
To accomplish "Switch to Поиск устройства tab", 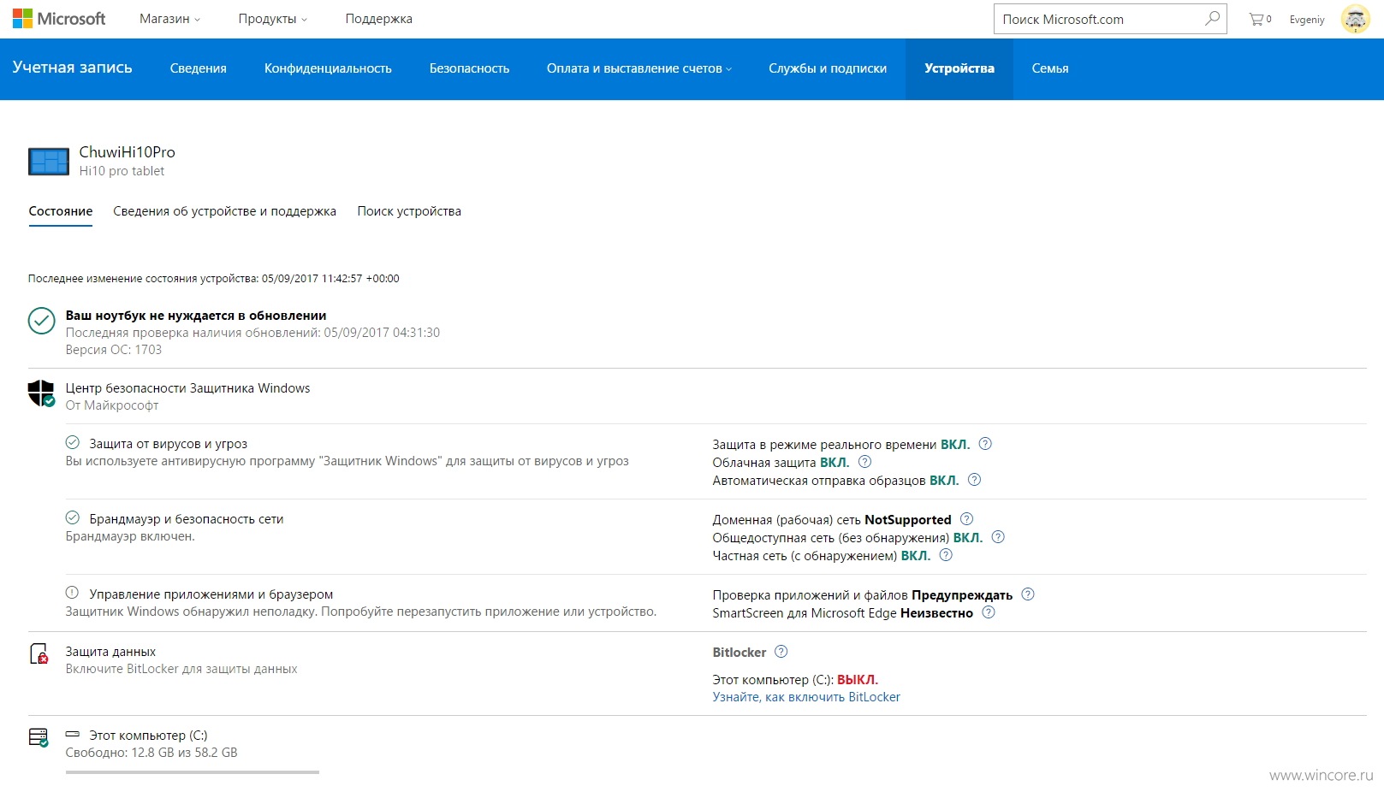I will pos(409,211).
